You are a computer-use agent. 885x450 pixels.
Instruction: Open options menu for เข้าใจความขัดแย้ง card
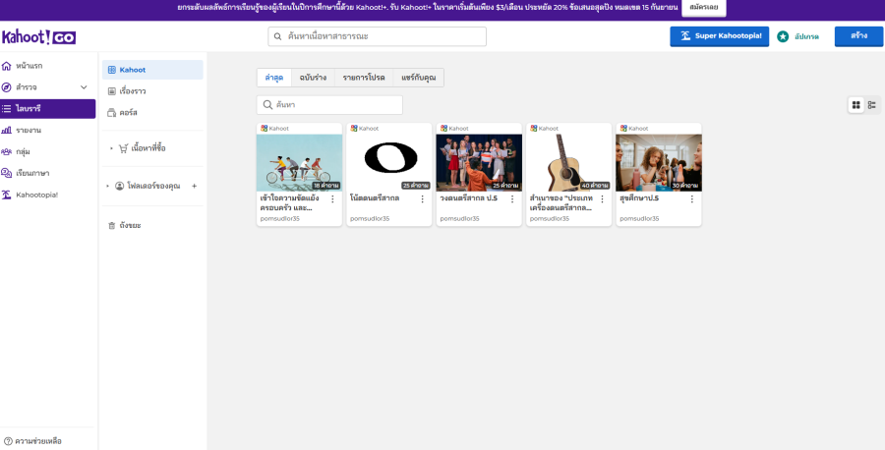pos(332,199)
